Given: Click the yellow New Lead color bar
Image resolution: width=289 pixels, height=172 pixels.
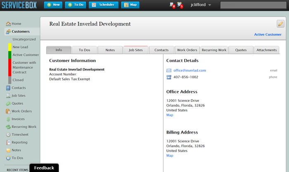Looking at the screenshot, I should tap(10, 47).
